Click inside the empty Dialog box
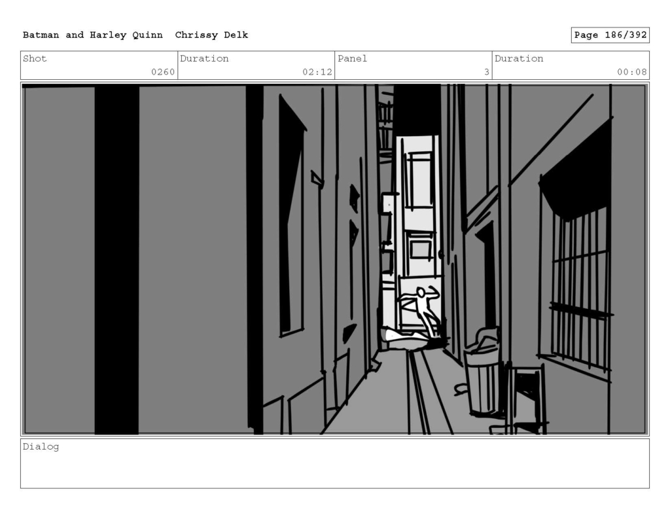 [335, 463]
